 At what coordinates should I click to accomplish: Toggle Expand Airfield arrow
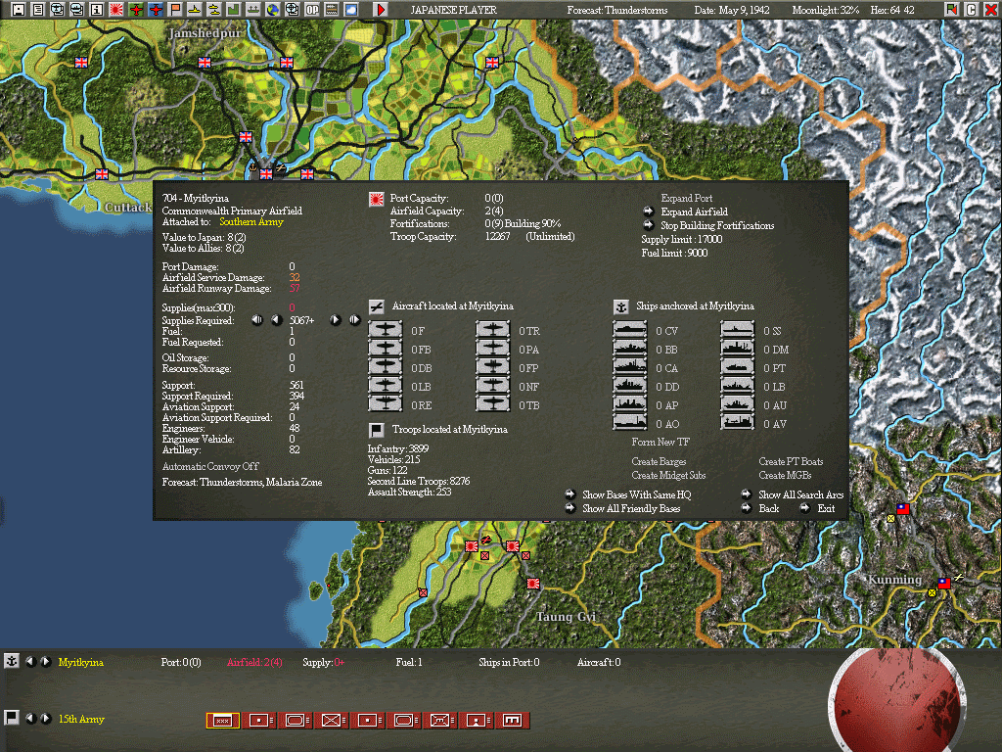point(648,211)
